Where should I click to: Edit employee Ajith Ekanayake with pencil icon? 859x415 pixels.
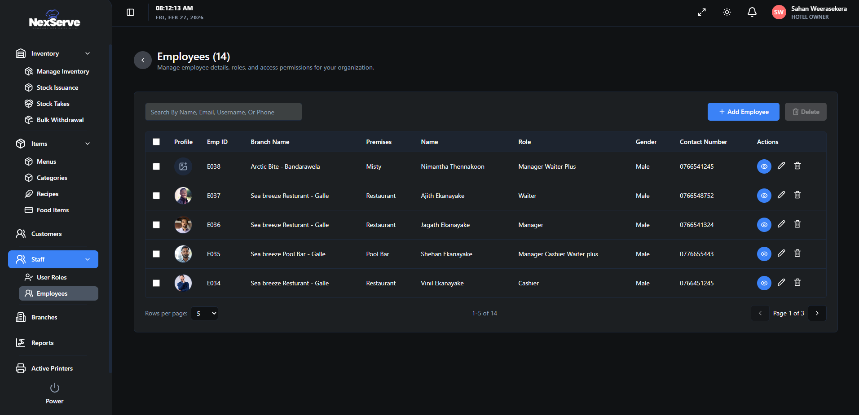781,195
